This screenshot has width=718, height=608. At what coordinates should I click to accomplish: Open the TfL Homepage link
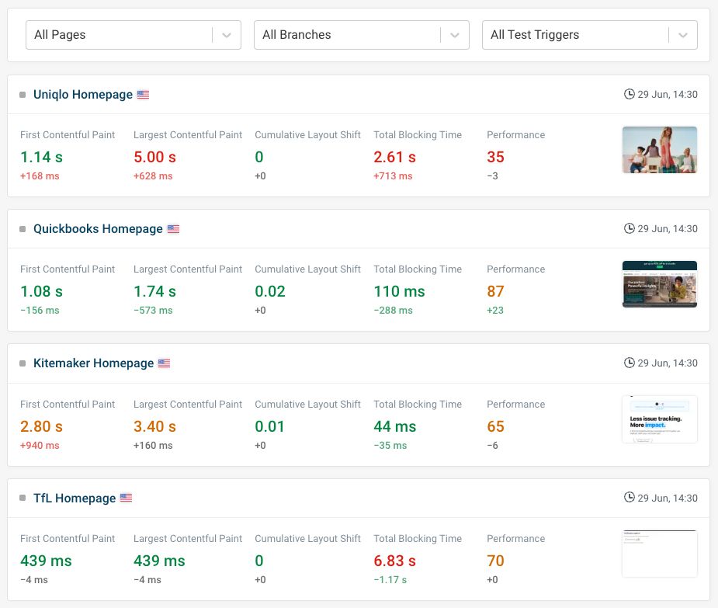point(75,498)
